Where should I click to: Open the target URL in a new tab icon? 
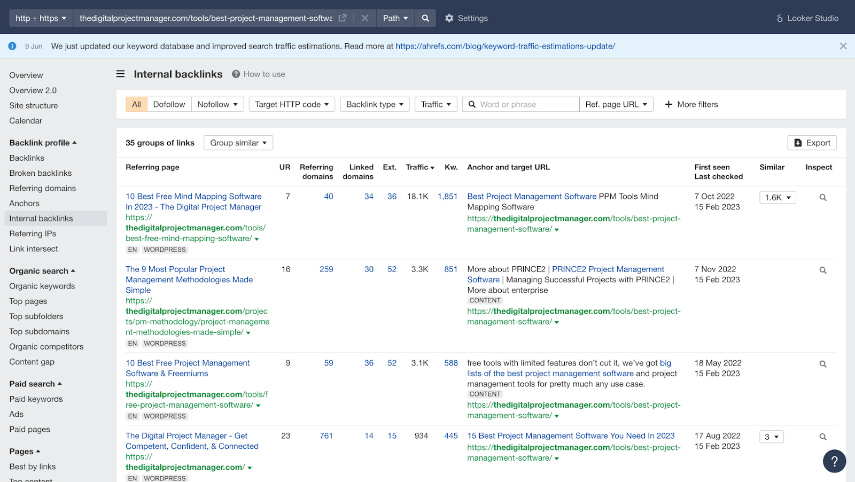click(x=343, y=18)
